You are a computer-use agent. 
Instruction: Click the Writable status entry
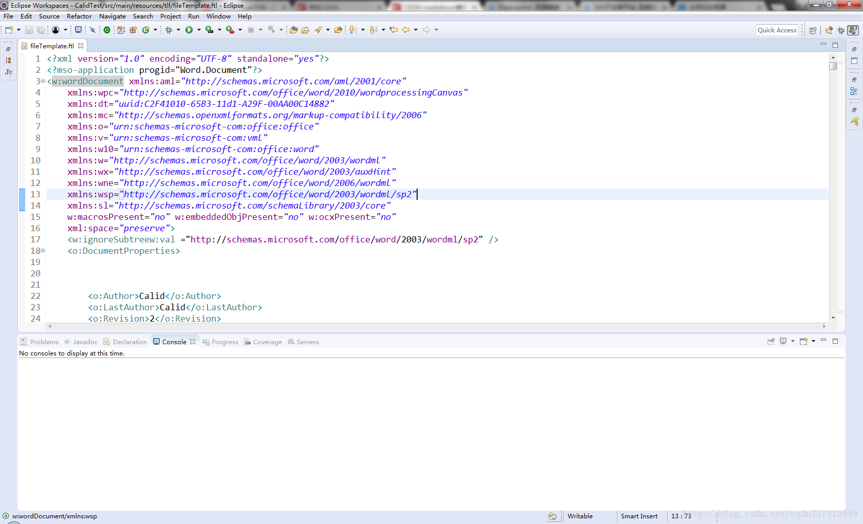click(x=580, y=516)
